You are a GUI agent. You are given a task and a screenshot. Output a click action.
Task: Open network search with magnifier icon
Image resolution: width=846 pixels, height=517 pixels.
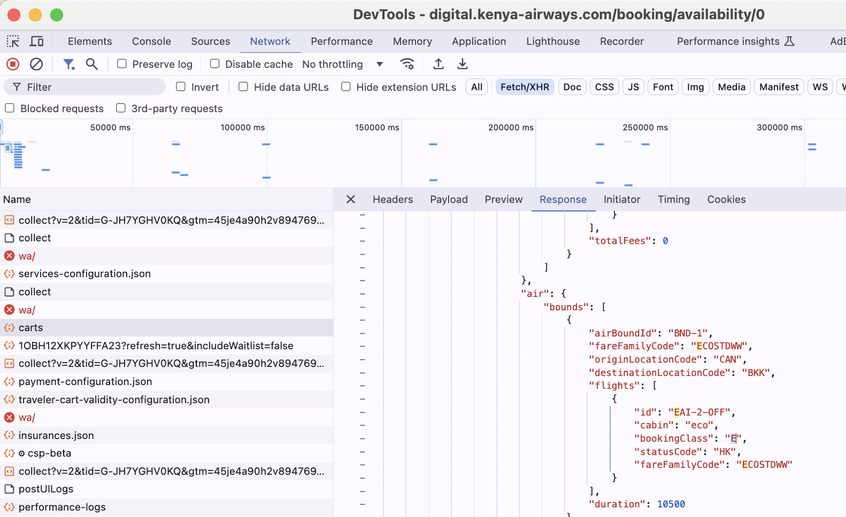(92, 64)
